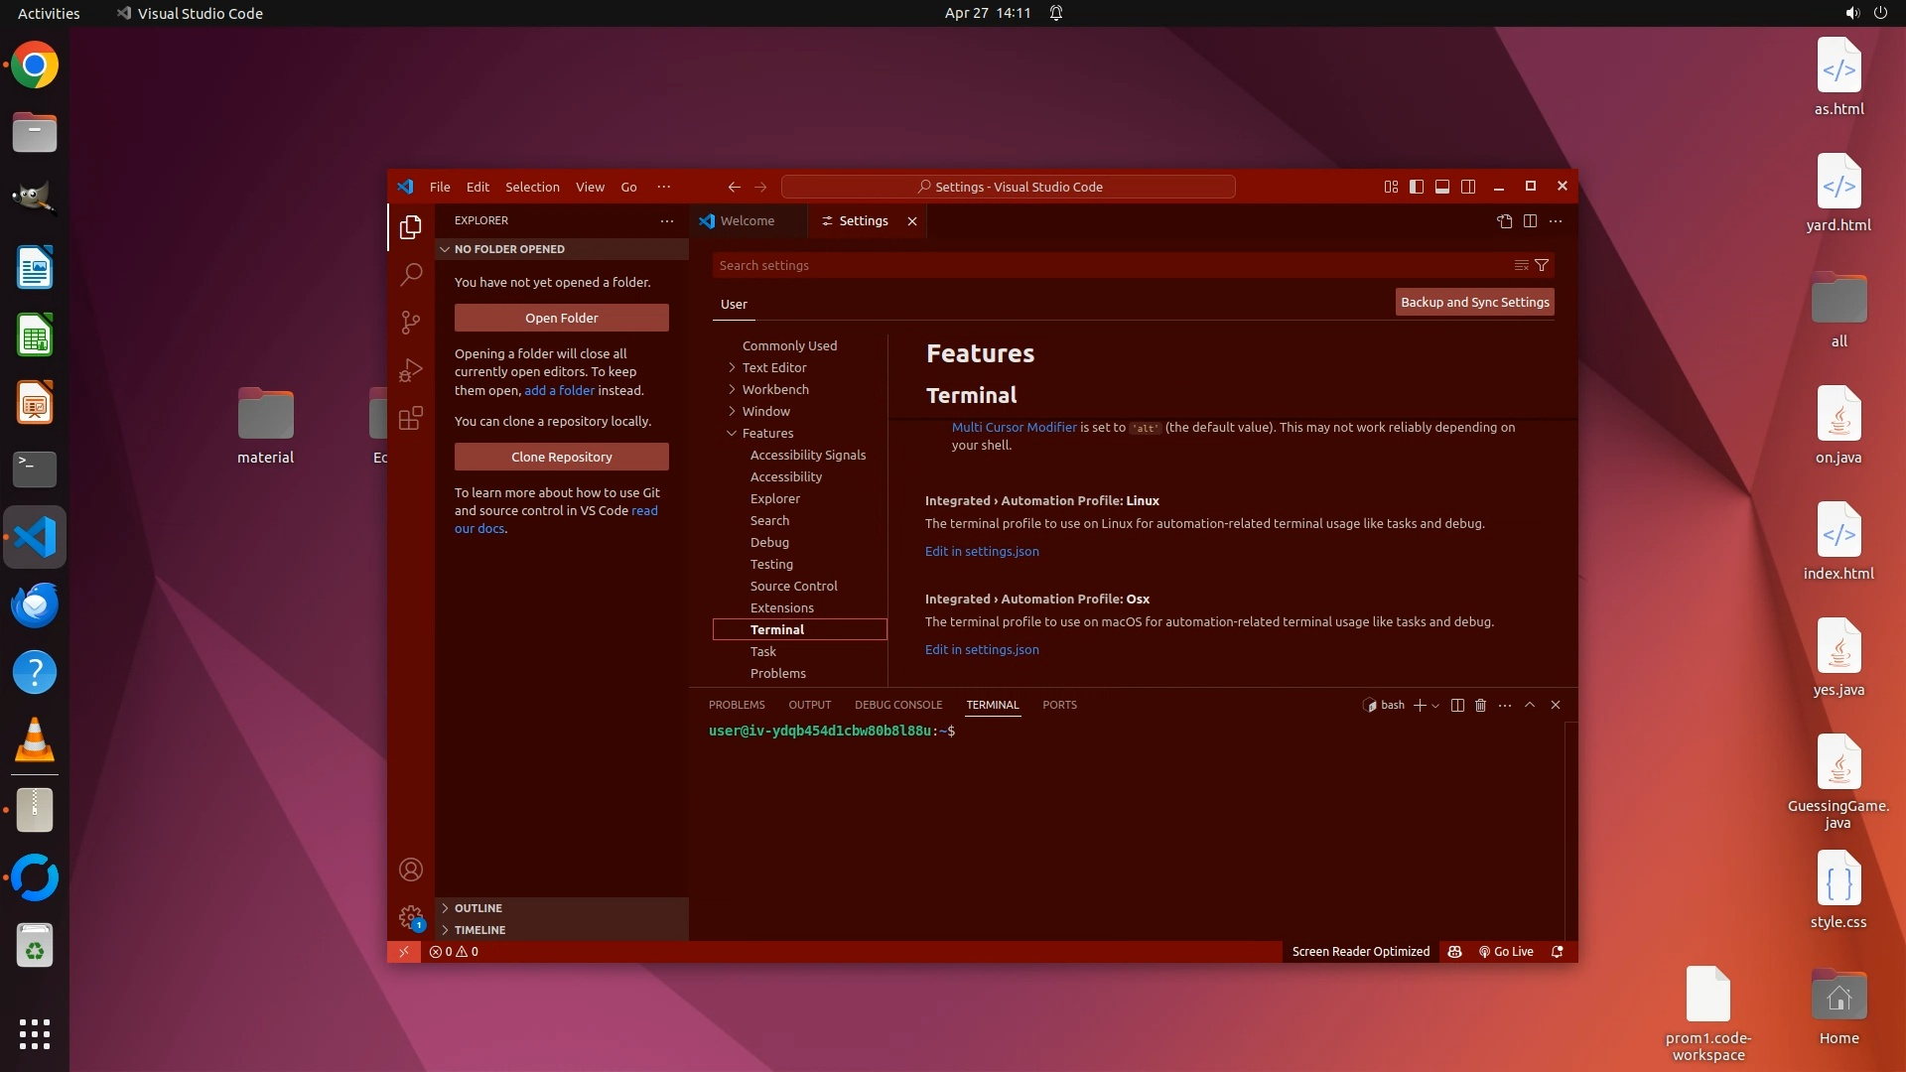Click the Backup and Sync Settings button
The width and height of the screenshot is (1906, 1072).
click(x=1474, y=302)
